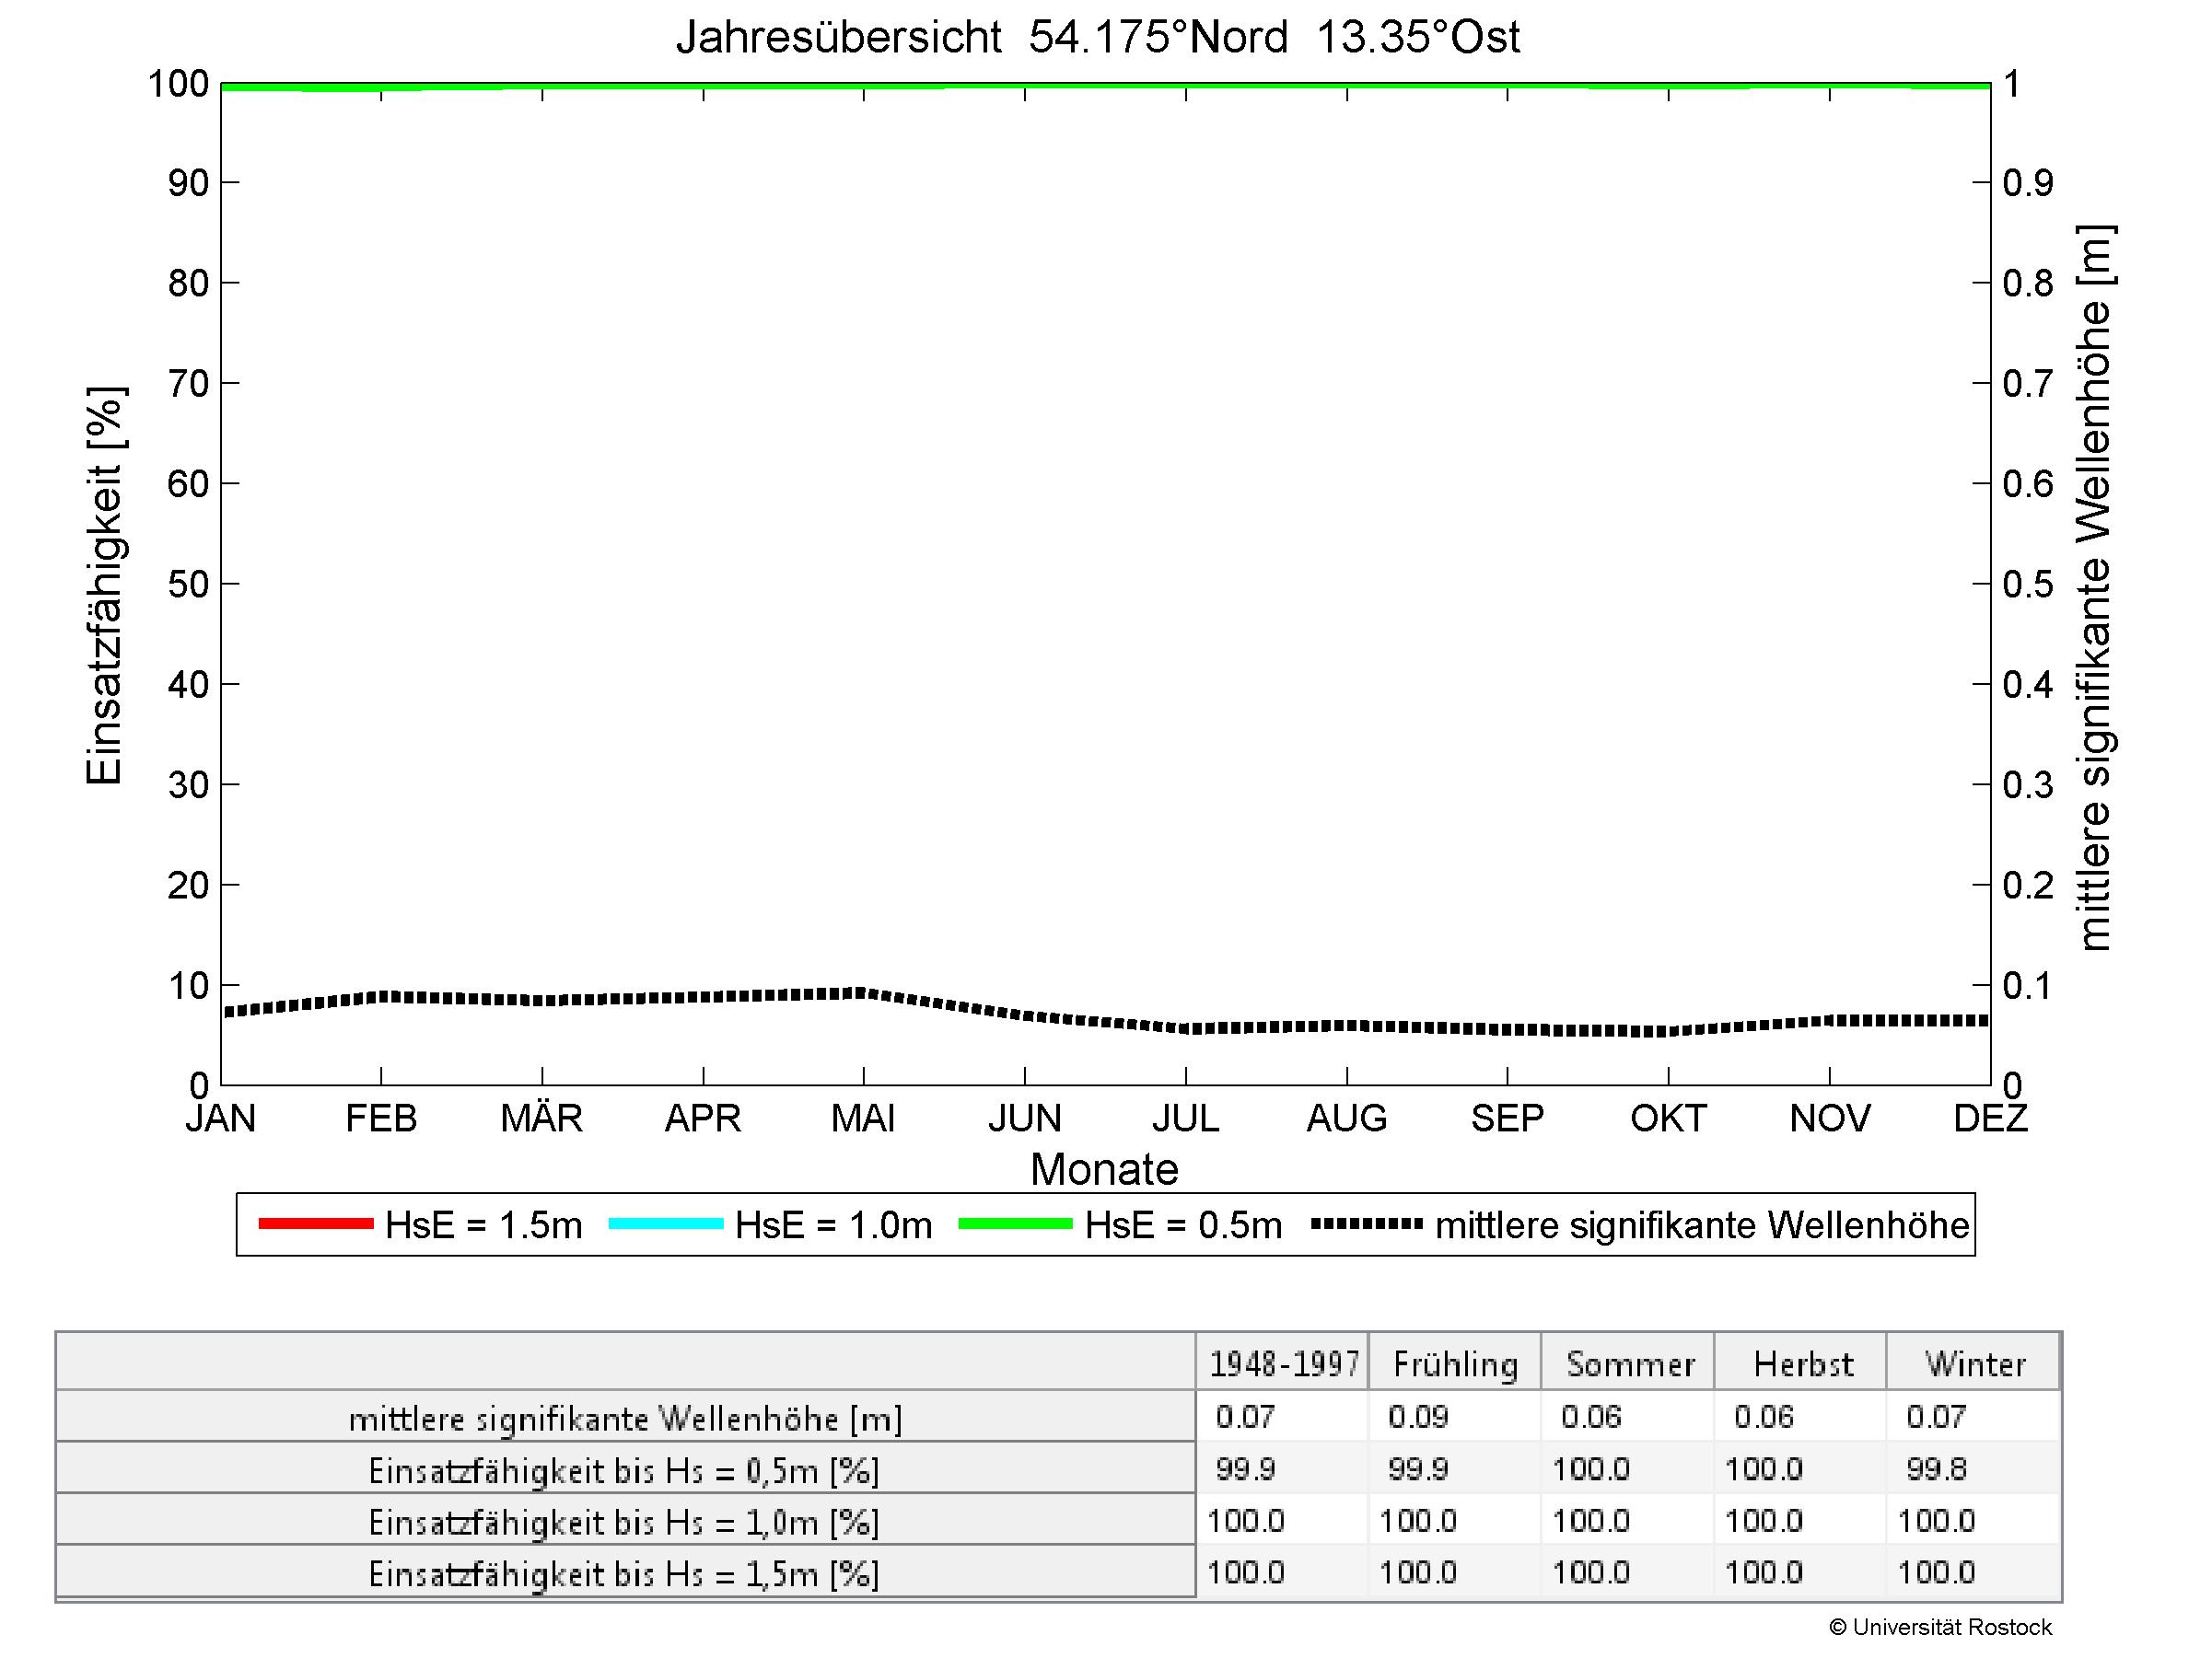Screen dimensions: 2212x1658
Task: Select the Winter column header
Action: 1974,1364
